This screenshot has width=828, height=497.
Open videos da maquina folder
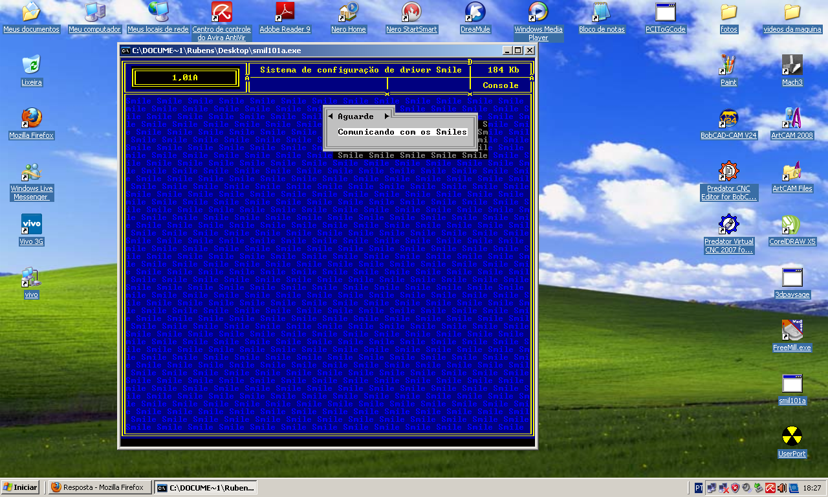click(x=792, y=17)
